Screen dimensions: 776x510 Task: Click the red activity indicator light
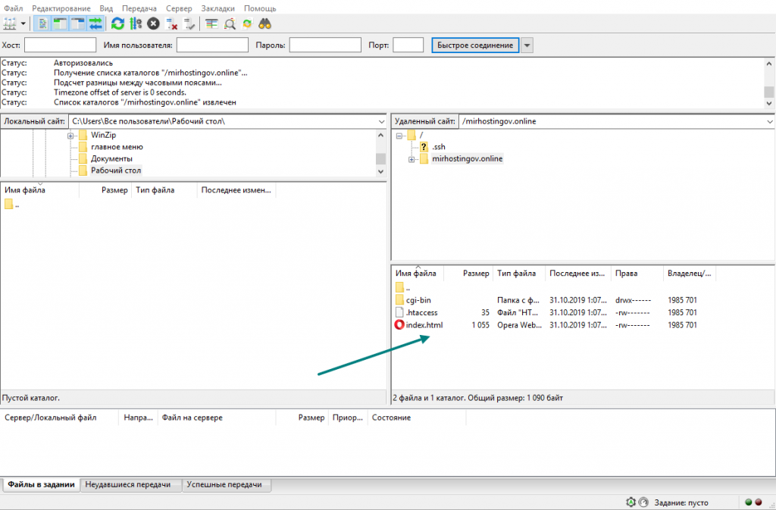point(758,502)
